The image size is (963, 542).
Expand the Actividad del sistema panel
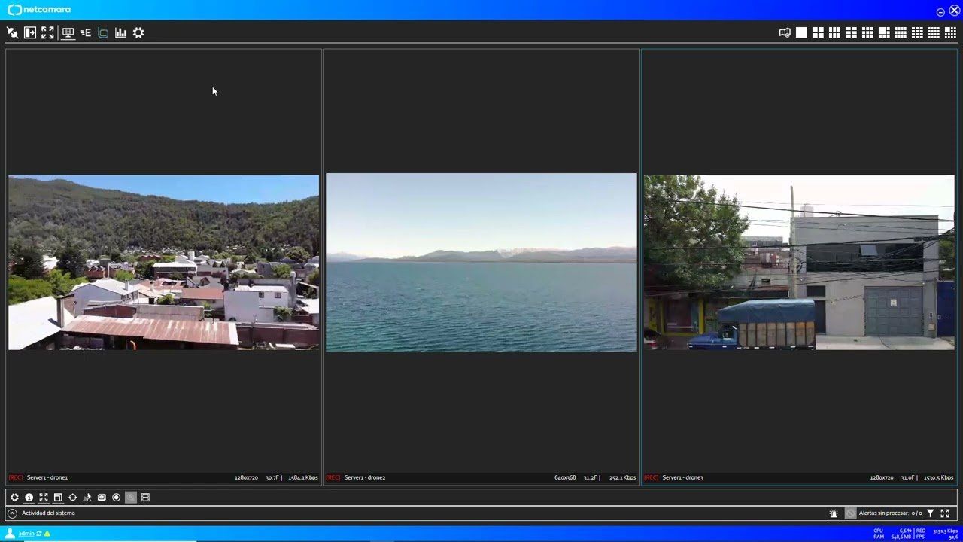12,513
